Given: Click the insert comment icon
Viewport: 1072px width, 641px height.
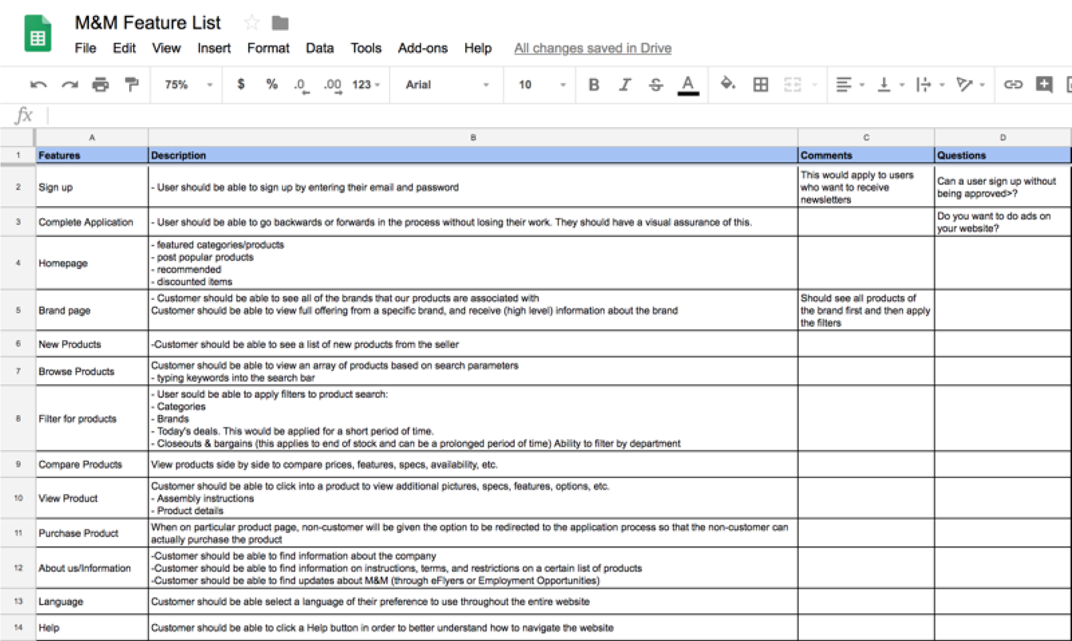Looking at the screenshot, I should pos(1044,84).
